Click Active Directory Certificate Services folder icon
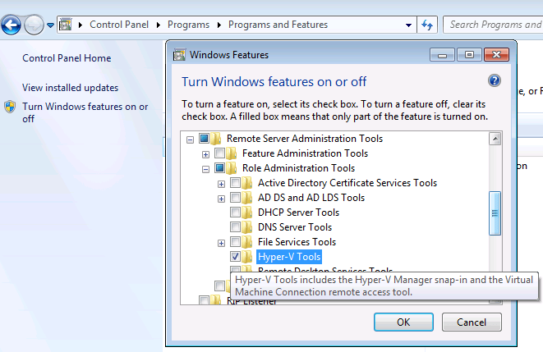The width and height of the screenshot is (543, 352). [x=247, y=183]
